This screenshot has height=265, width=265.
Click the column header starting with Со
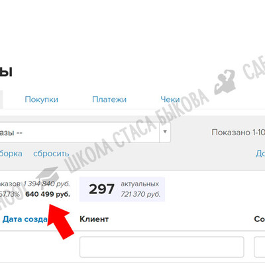pos(260,219)
